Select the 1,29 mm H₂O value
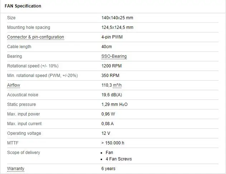Screen dimensions: 226x174 tap(114, 104)
